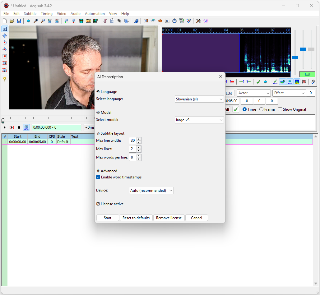The width and height of the screenshot is (320, 295).
Task: Increase Max words per line value
Action: (x=139, y=156)
